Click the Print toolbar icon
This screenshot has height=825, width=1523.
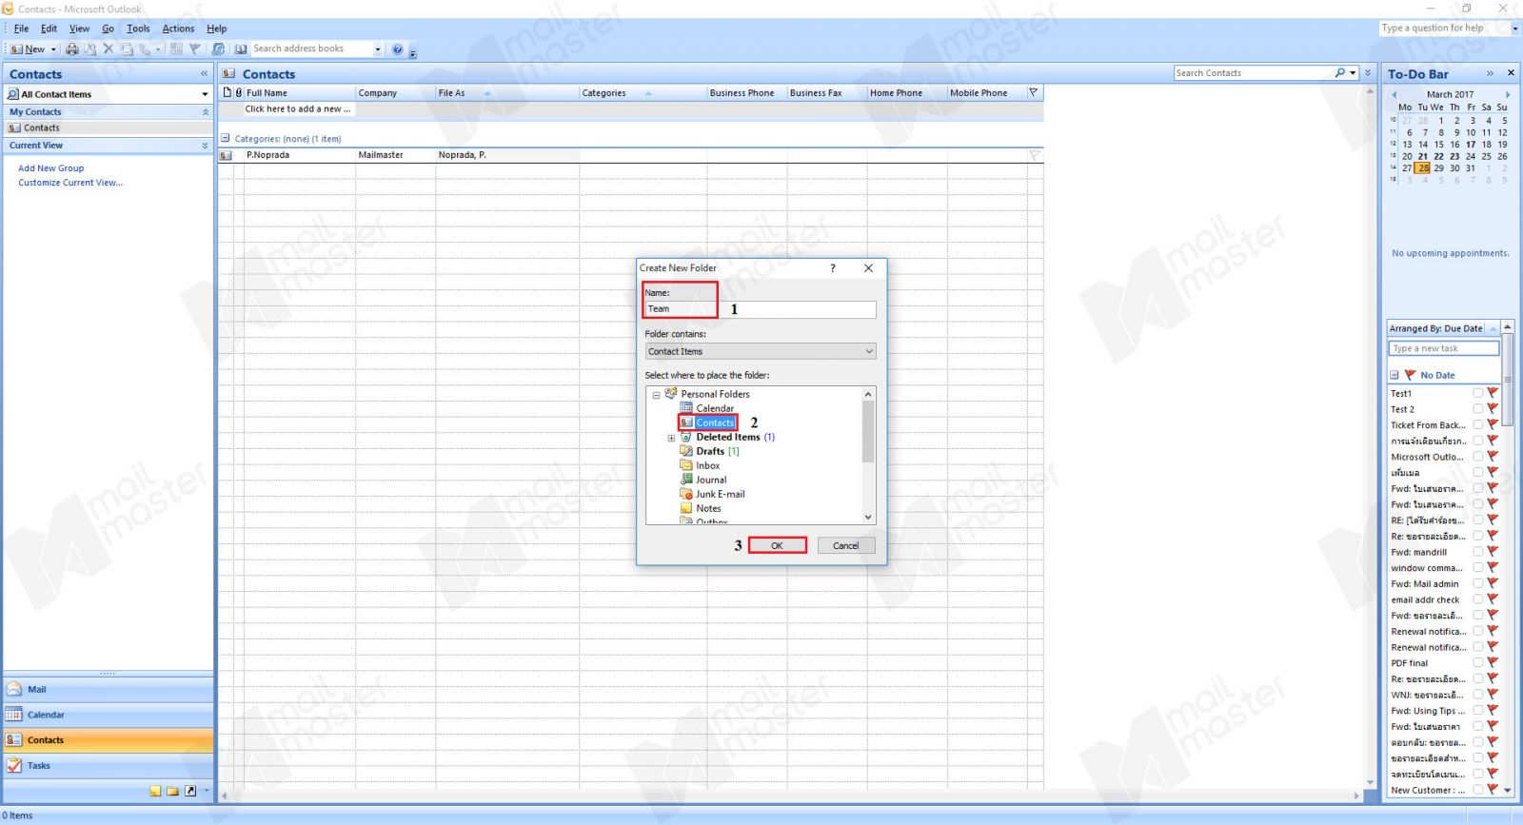tap(71, 49)
